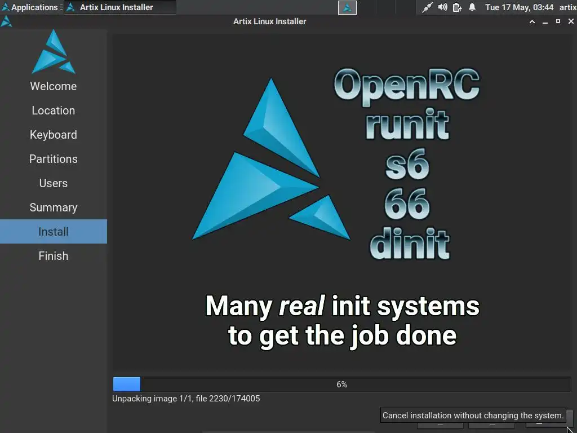This screenshot has width=577, height=433.
Task: Open the clock showing Tue 17 May, 03:44
Action: pyautogui.click(x=519, y=7)
